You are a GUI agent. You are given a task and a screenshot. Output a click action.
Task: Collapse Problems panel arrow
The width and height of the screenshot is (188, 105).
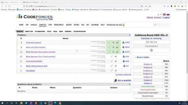click(x=130, y=35)
